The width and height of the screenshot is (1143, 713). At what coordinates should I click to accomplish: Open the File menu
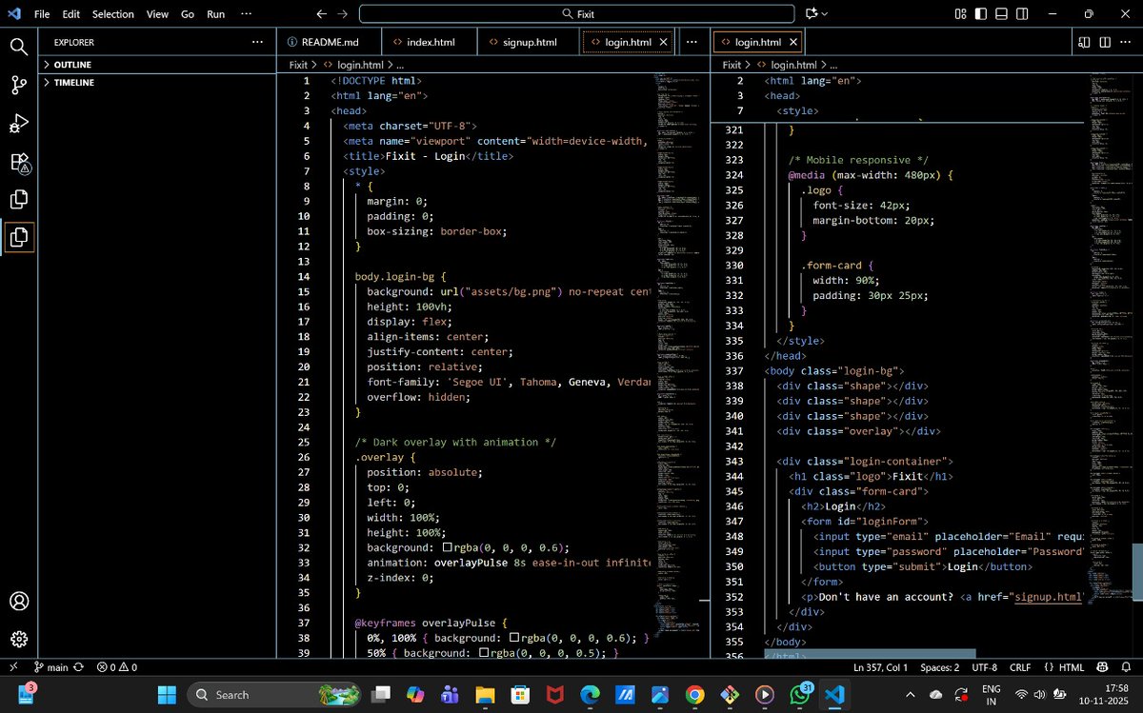42,14
